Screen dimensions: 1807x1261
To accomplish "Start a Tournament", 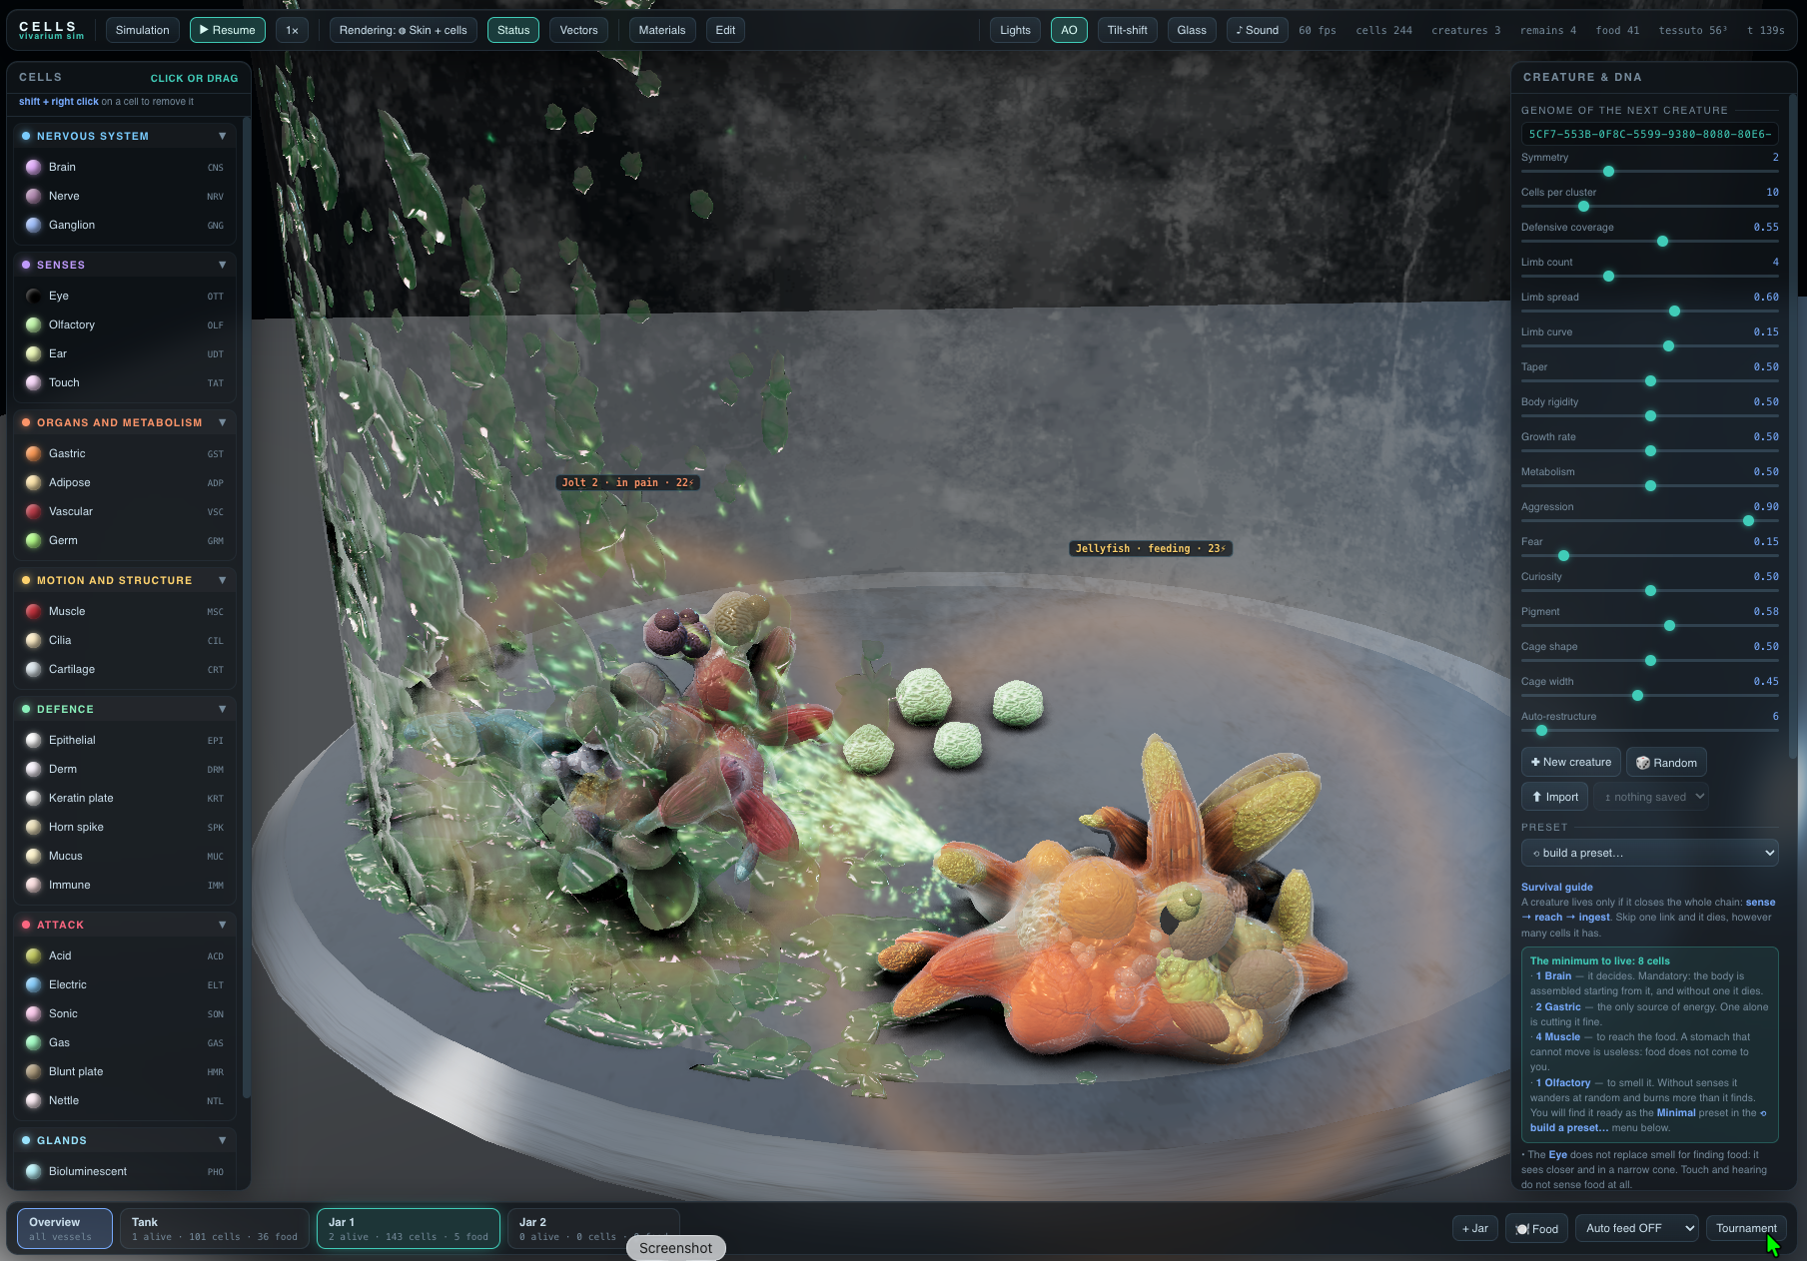I will point(1746,1228).
